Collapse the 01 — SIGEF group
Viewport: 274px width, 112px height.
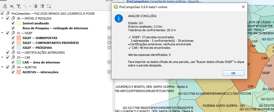pyautogui.click(x=2, y=33)
